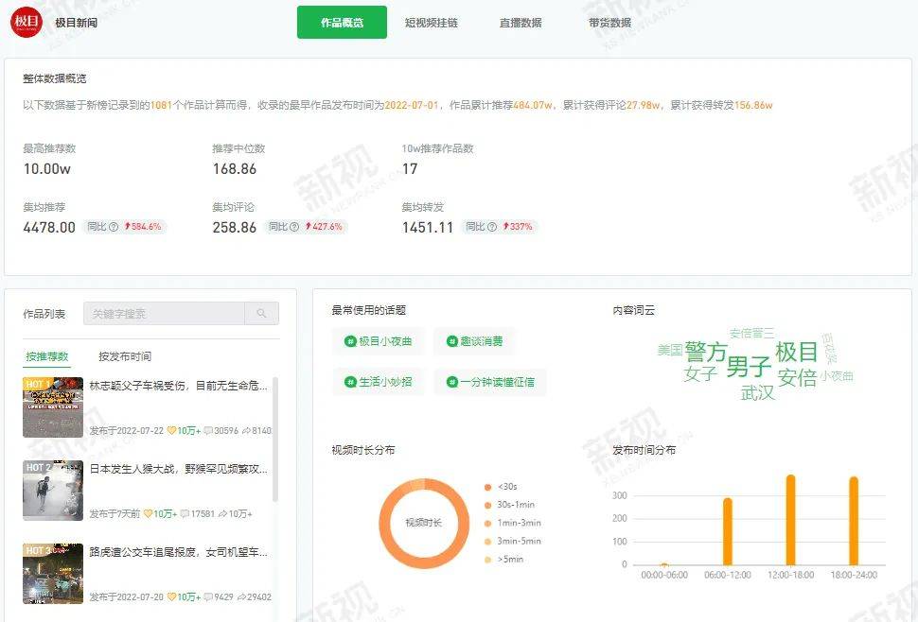Select the 生活小妙招 topic tag

(379, 382)
